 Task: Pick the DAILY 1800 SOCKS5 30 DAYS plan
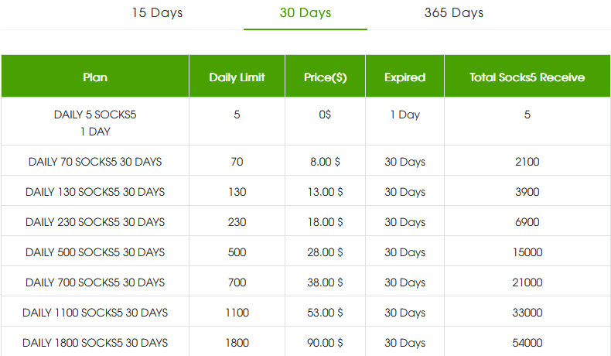tap(95, 343)
